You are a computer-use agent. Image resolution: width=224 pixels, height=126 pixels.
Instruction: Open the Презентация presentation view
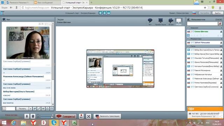pos(160,22)
